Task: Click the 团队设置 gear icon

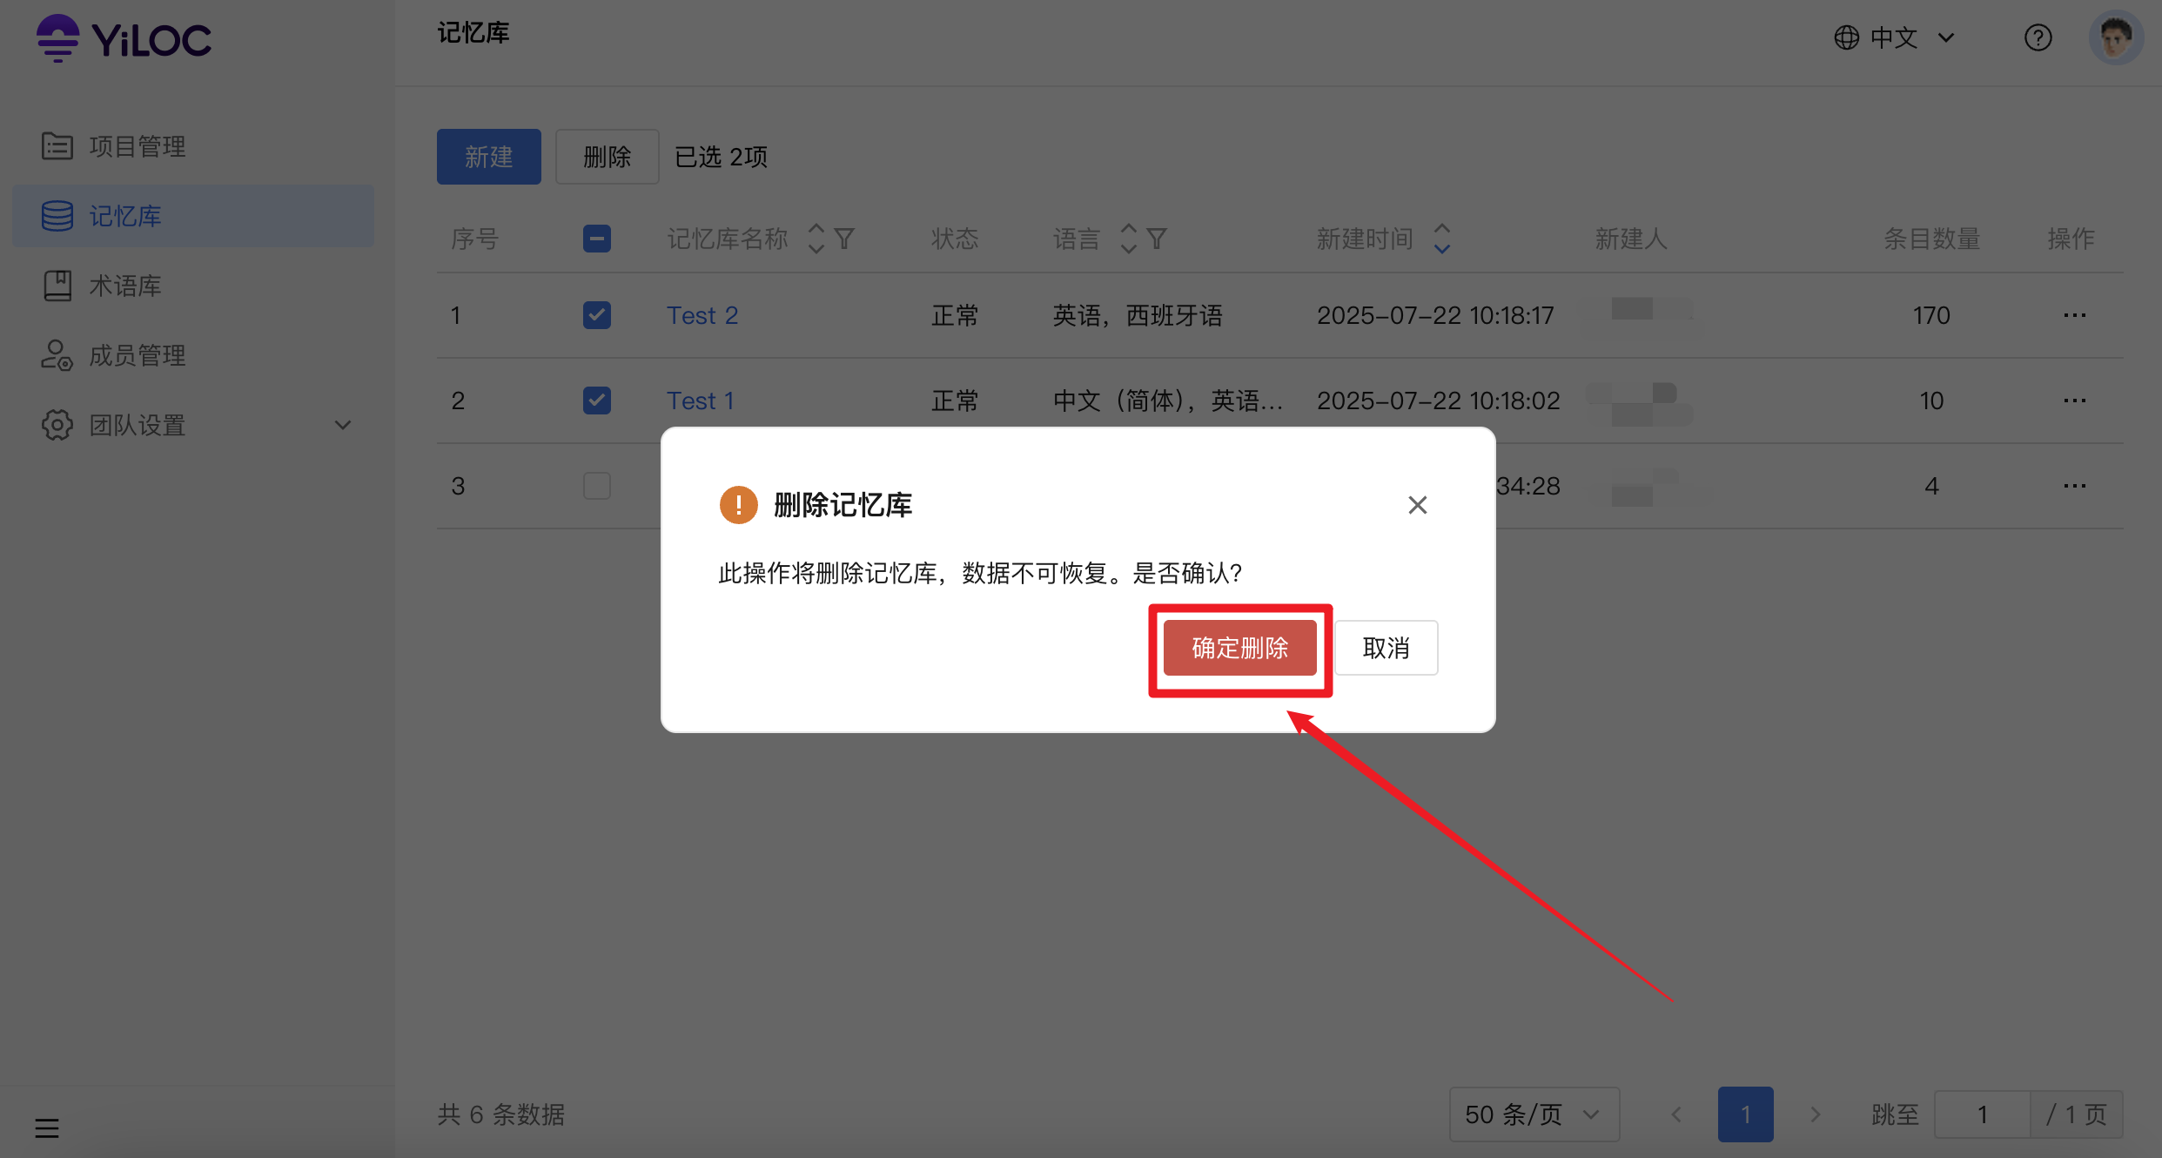Action: pos(57,425)
